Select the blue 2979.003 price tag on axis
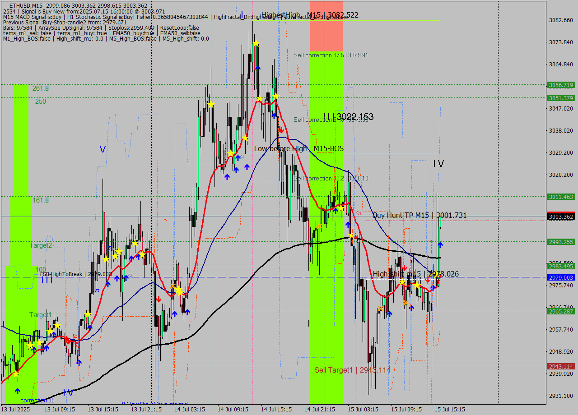Screen dimensions: 578x415 click(560, 277)
